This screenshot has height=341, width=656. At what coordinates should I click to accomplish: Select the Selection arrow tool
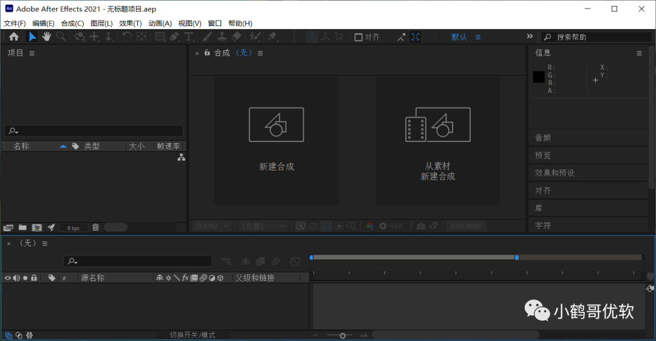[32, 37]
